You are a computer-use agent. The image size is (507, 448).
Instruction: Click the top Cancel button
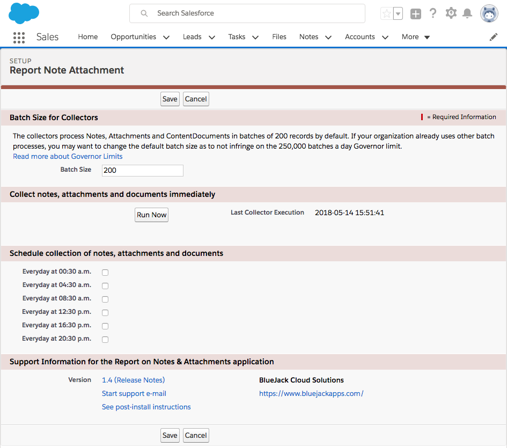(196, 99)
